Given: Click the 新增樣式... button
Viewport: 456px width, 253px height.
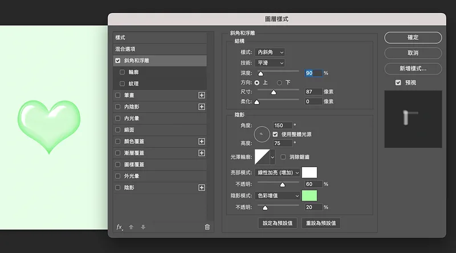Looking at the screenshot, I should (x=413, y=69).
